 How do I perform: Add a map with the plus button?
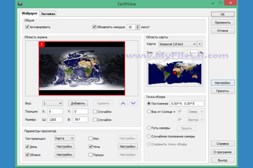coord(200,44)
